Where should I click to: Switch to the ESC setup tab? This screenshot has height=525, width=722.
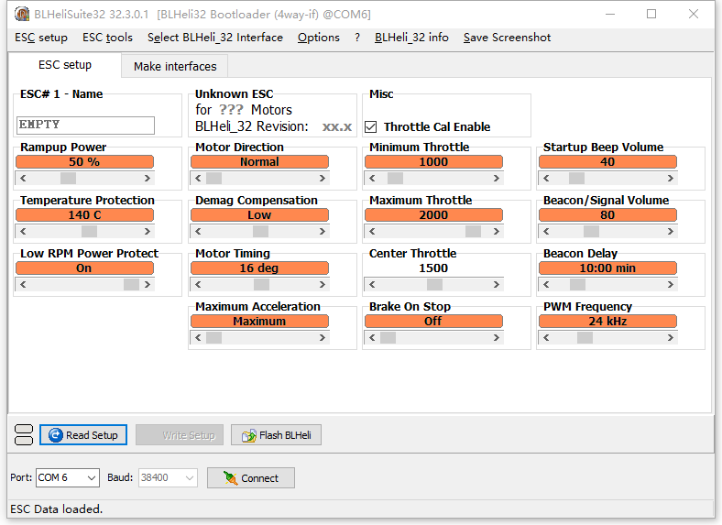pyautogui.click(x=65, y=65)
